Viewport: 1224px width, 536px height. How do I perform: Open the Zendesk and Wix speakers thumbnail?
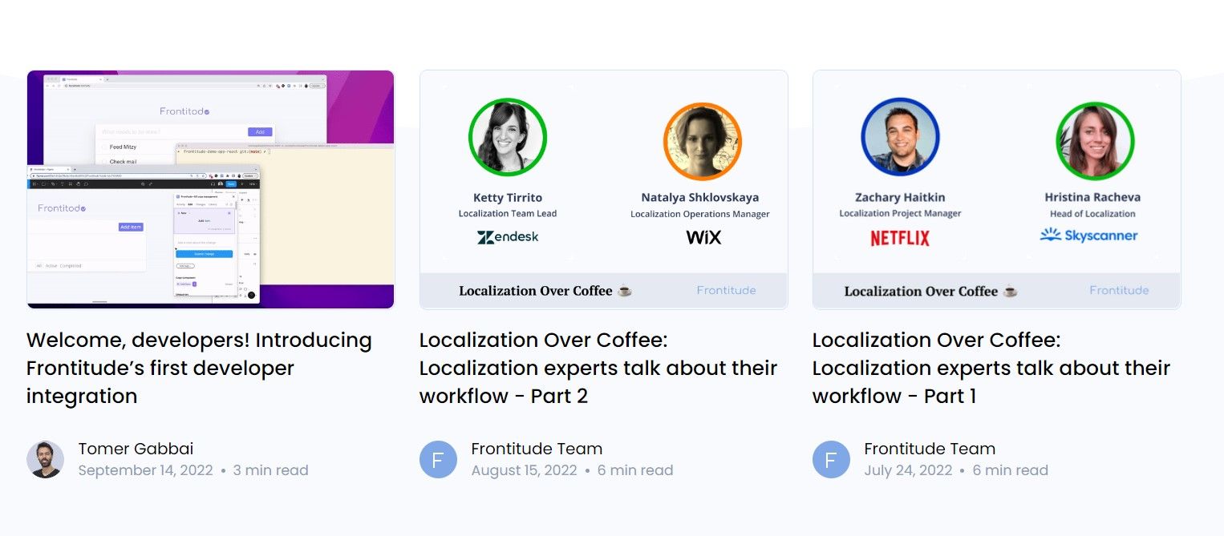(603, 189)
